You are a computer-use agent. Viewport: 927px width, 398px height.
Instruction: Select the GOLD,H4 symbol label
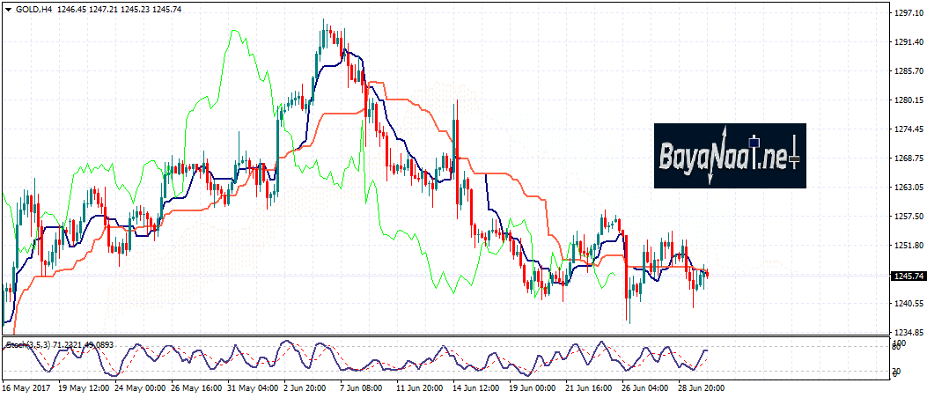32,10
